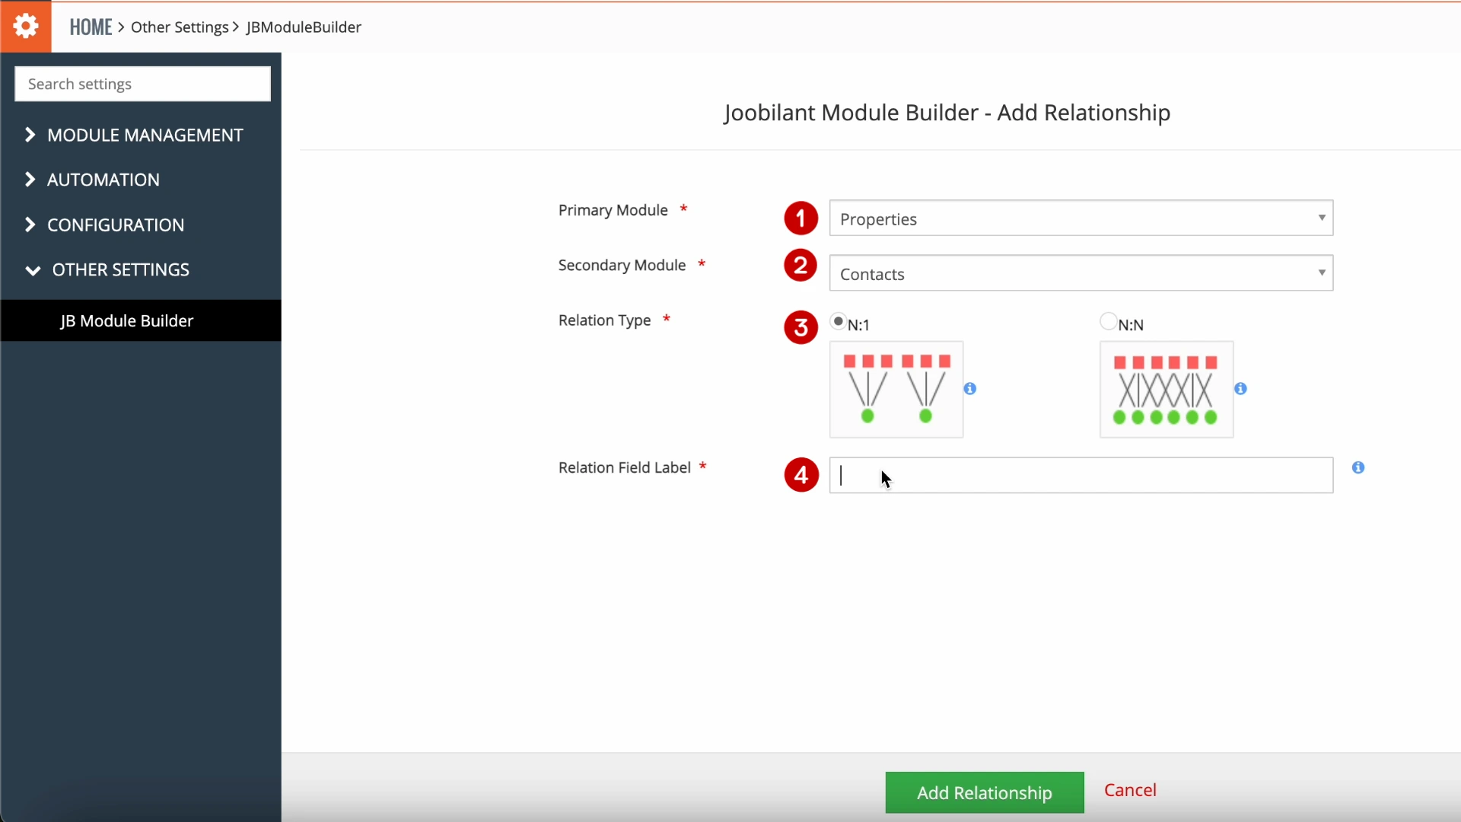This screenshot has height=822, width=1461.
Task: Click the Add Relationship button
Action: (x=984, y=792)
